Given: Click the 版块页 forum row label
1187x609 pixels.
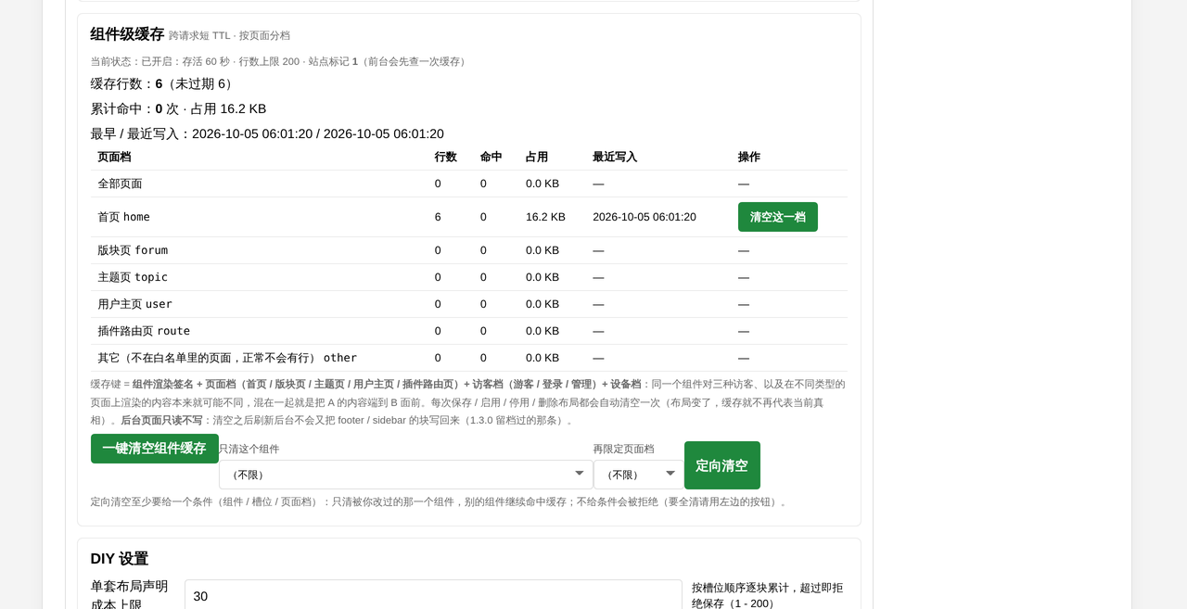Looking at the screenshot, I should pos(133,250).
